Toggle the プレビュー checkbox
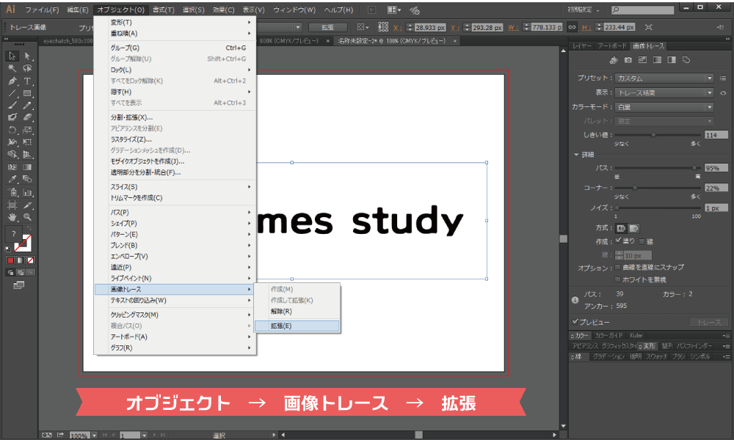Image resolution: width=734 pixels, height=440 pixels. pyautogui.click(x=575, y=322)
